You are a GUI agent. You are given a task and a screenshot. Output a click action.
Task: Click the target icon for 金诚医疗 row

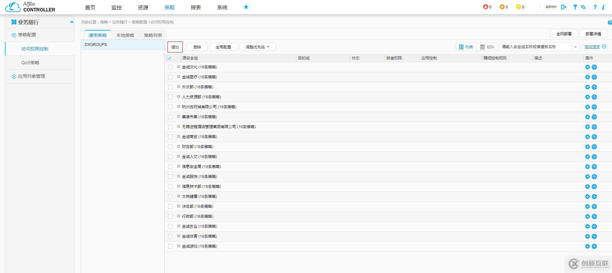point(594,77)
